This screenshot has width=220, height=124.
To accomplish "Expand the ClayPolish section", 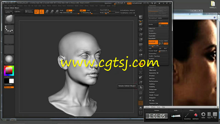I will pos(152,36).
